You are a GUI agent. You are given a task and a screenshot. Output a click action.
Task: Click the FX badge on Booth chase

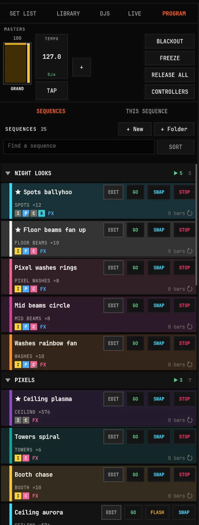(x=35, y=496)
